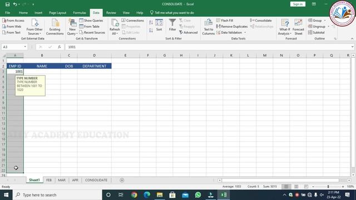
Task: Switch to Formulas ribbon tab
Action: pyautogui.click(x=80, y=13)
